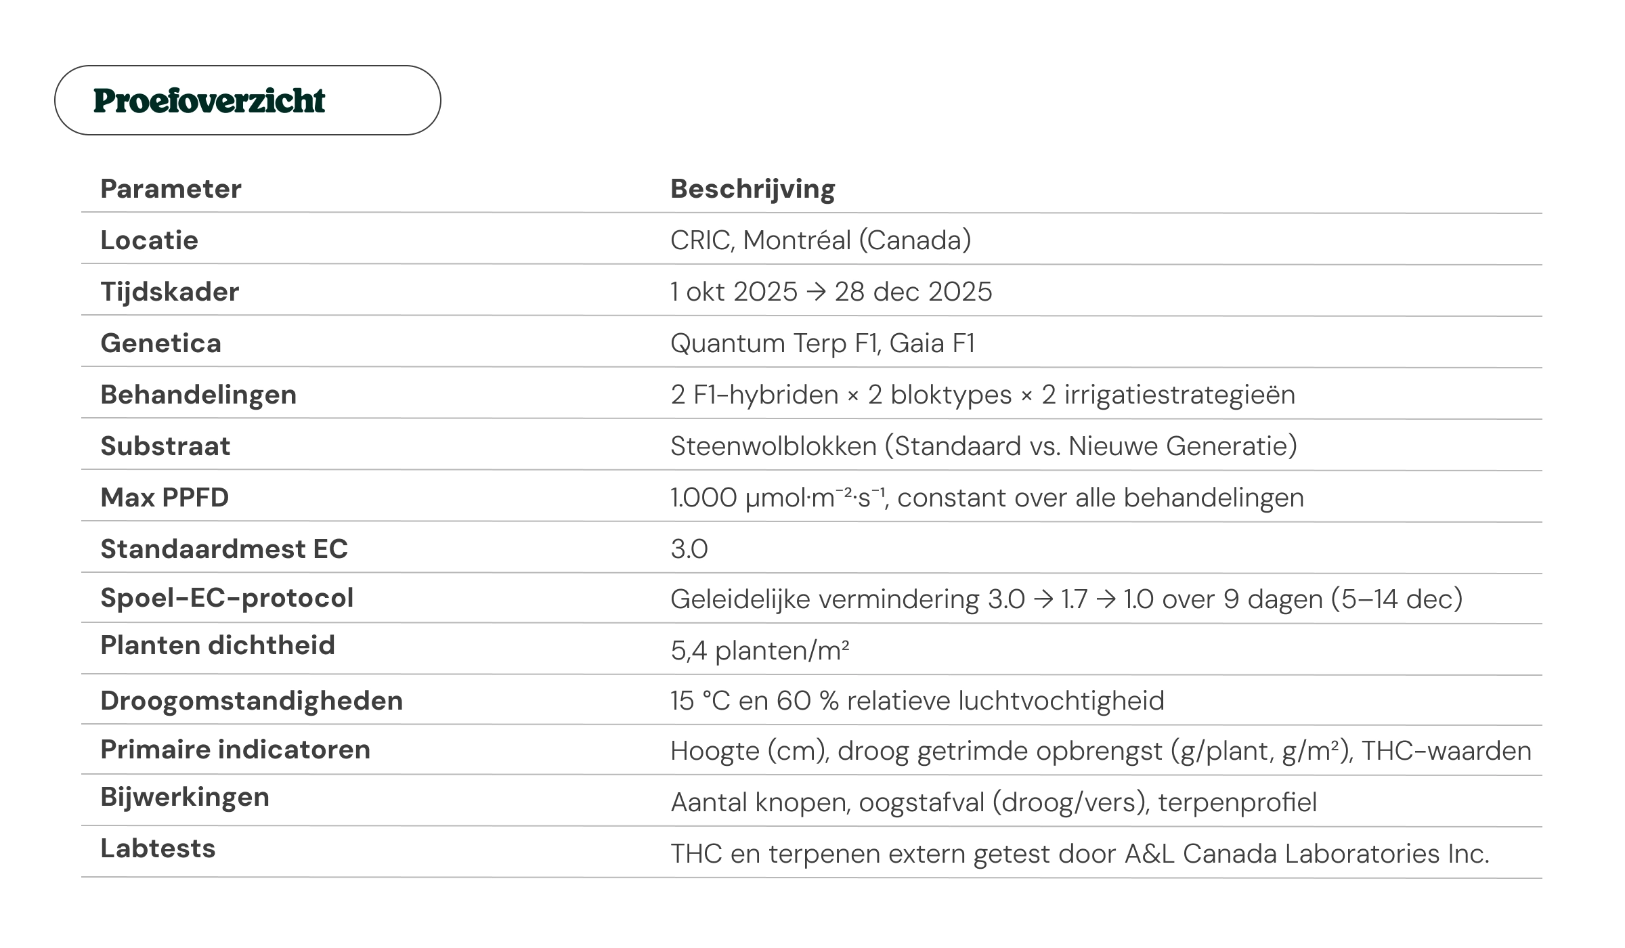Screen dimensions: 1625x948
Task: Click the Spoel-EC-protocol row label
Action: [x=227, y=598]
